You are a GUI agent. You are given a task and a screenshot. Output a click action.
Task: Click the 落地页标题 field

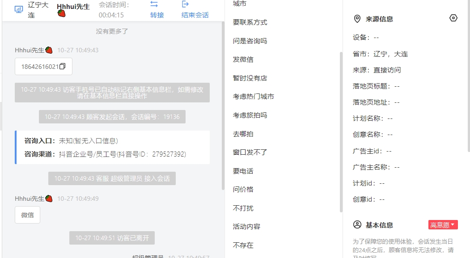[x=376, y=86]
